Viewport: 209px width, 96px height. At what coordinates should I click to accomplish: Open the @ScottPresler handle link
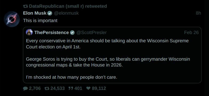click(x=91, y=32)
